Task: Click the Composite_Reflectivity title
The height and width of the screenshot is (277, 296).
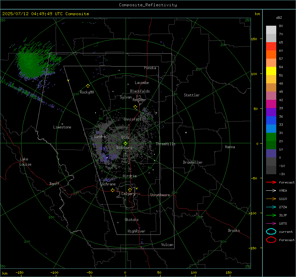Action: click(148, 5)
